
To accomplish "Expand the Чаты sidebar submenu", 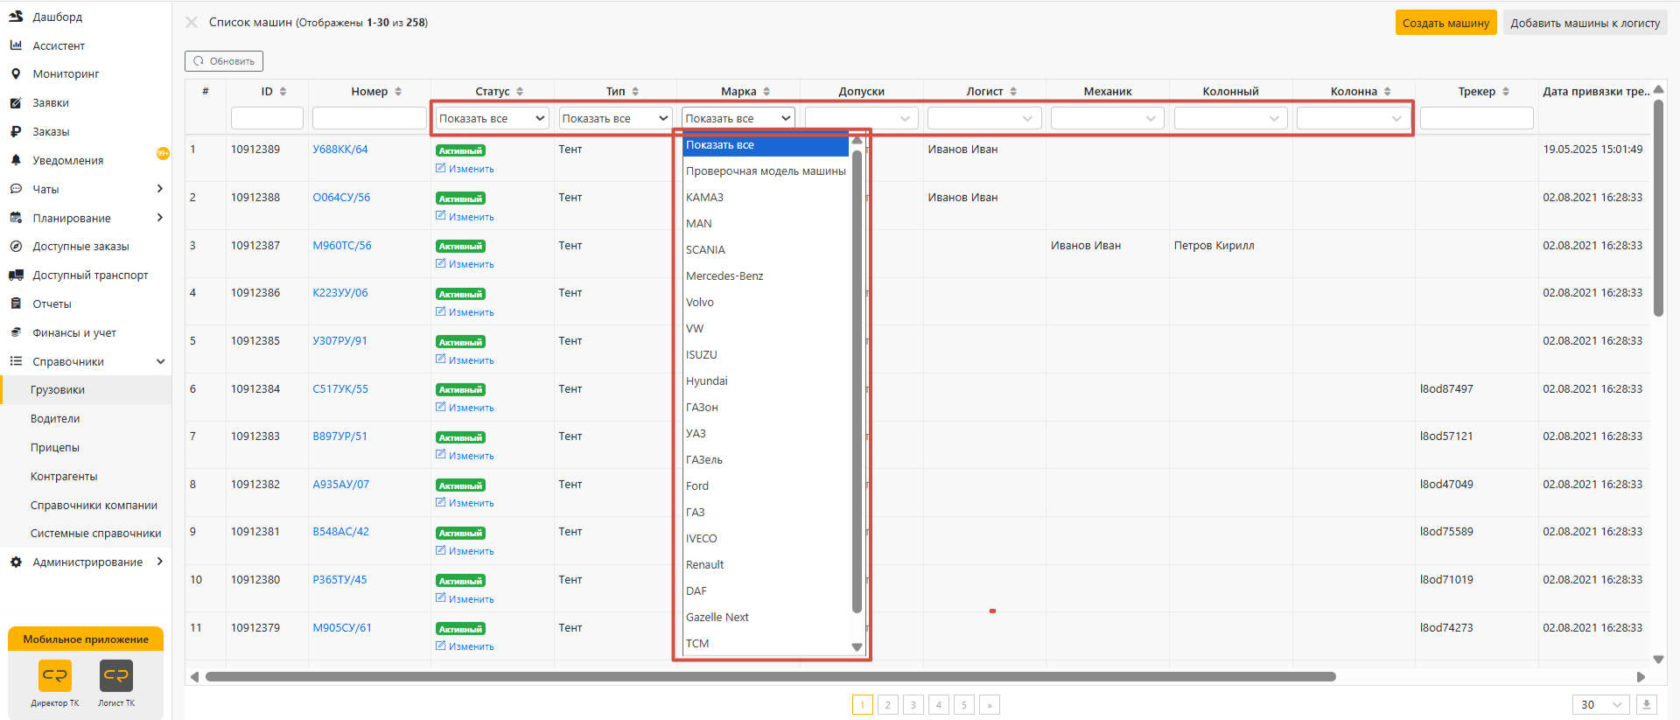I will pyautogui.click(x=159, y=189).
